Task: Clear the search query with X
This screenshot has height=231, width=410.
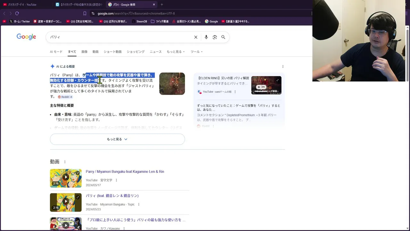Action: [x=196, y=37]
